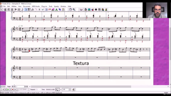Image resolution: width=171 pixels, height=96 pixels.
Task: Click the pause playback button
Action: click(x=10, y=90)
